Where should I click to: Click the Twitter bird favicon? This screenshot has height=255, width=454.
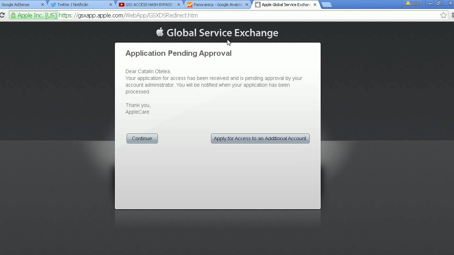tap(54, 5)
